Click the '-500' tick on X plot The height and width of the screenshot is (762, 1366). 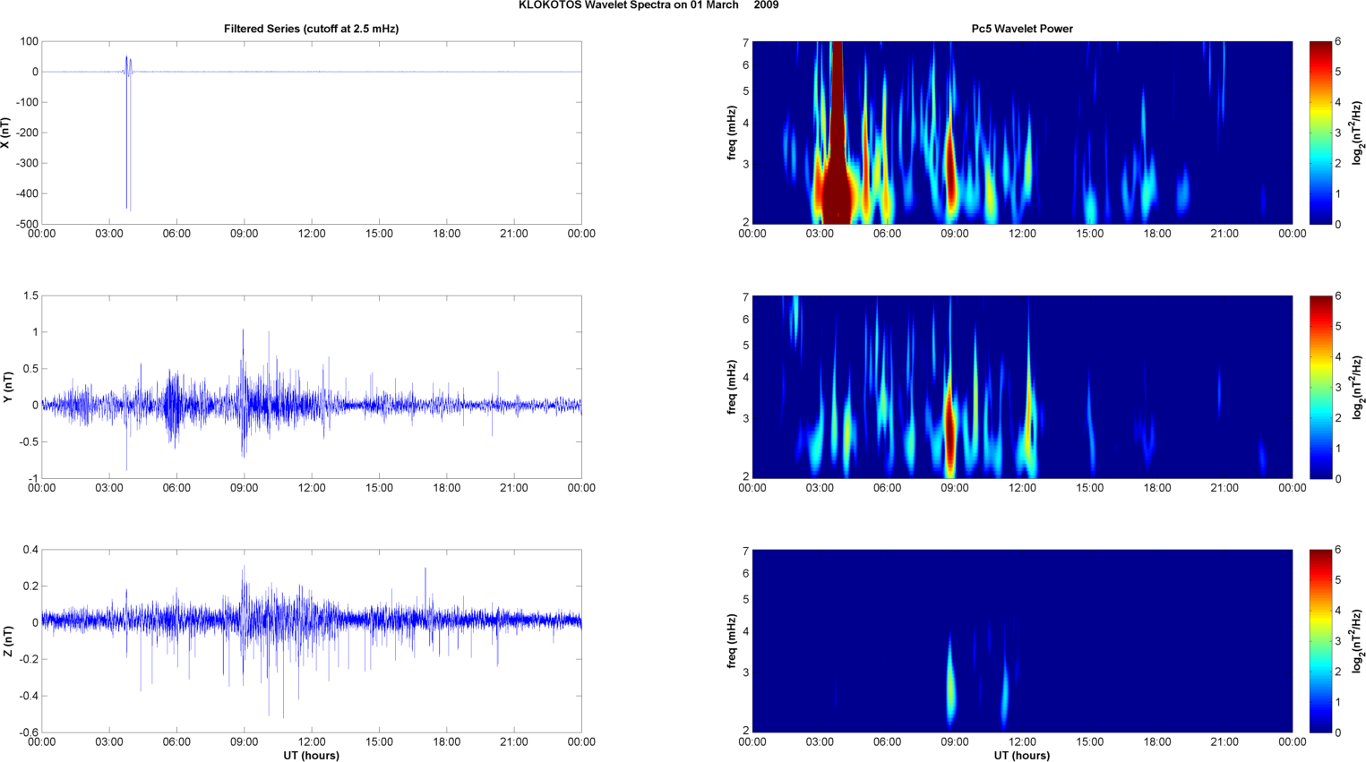pyautogui.click(x=27, y=224)
